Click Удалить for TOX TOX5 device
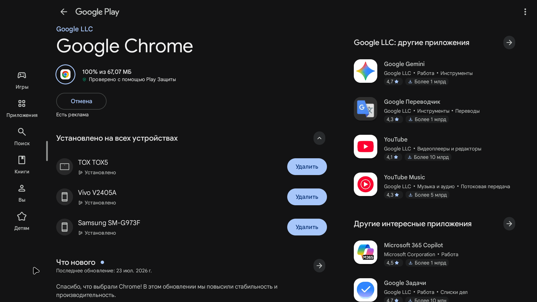 coord(307,167)
